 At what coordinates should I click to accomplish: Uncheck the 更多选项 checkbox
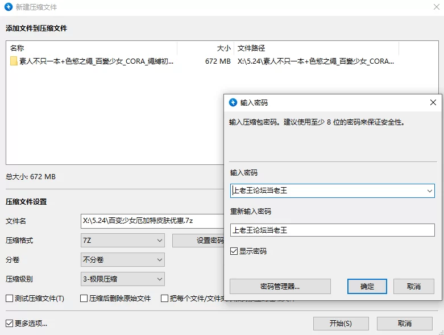point(10,323)
